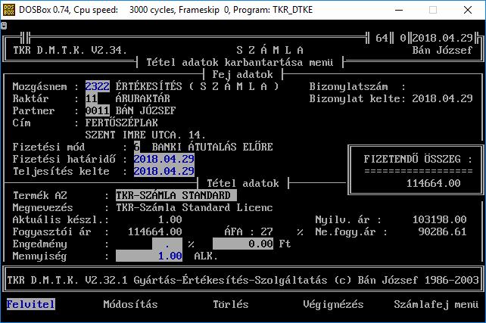Image resolution: width=486 pixels, height=323 pixels.
Task: Click Megnevezés text TKR-Számla Standard Licenc
Action: tap(195, 207)
